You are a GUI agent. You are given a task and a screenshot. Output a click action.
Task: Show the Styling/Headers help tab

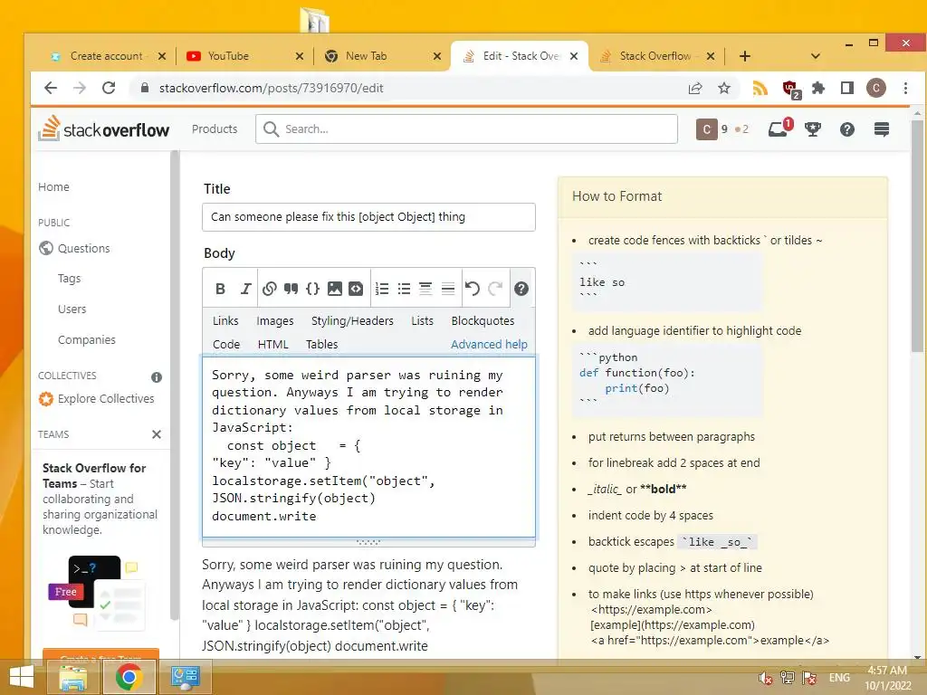[x=352, y=320]
